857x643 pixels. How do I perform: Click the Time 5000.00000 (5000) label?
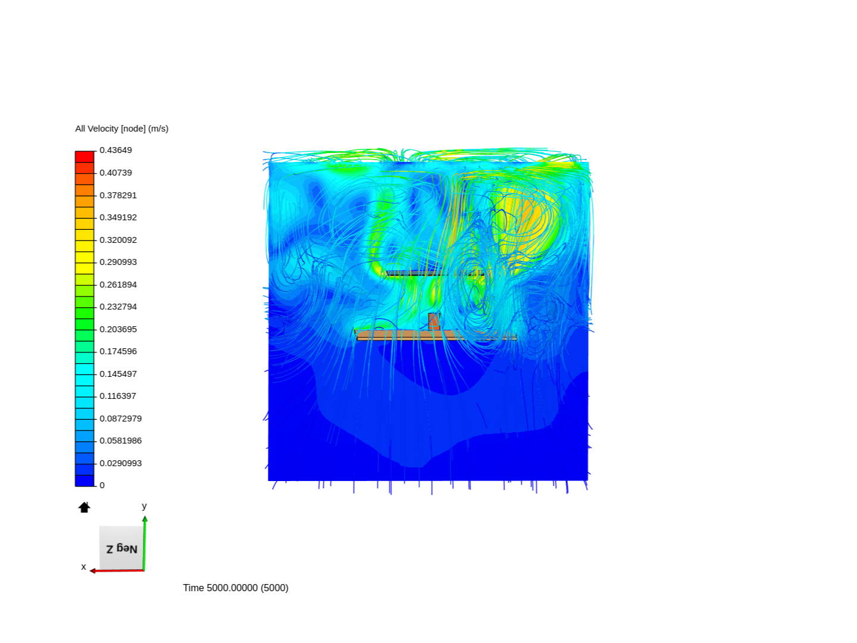coord(236,588)
